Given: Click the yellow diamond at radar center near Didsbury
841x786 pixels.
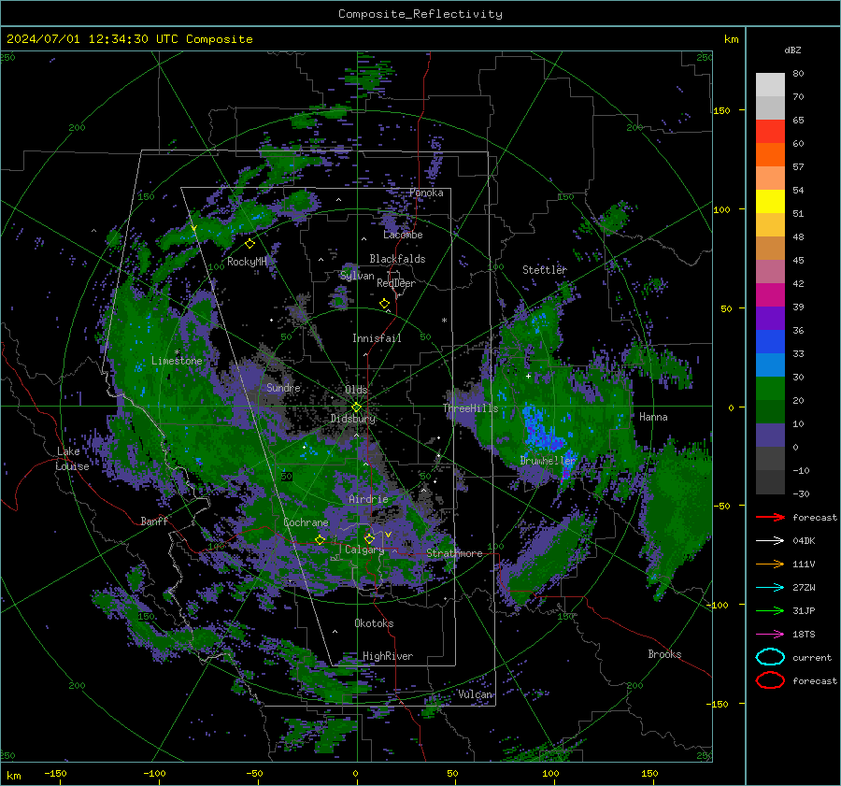Looking at the screenshot, I should [356, 407].
